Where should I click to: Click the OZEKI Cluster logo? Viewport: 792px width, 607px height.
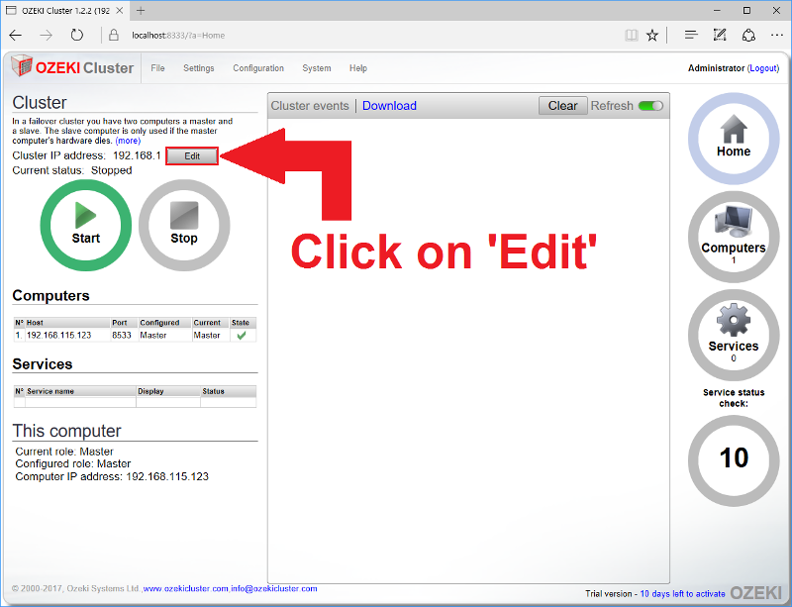click(x=72, y=67)
